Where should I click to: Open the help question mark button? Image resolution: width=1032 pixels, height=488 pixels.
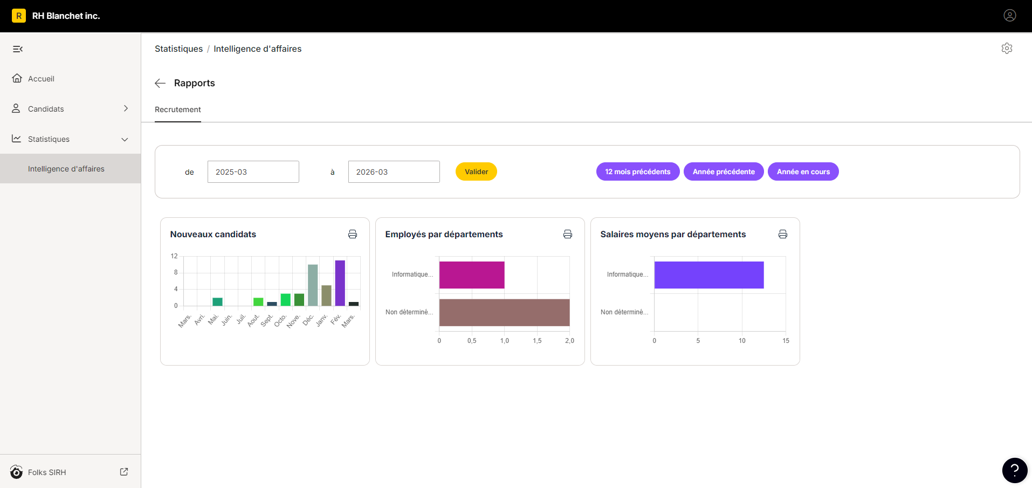click(1015, 470)
